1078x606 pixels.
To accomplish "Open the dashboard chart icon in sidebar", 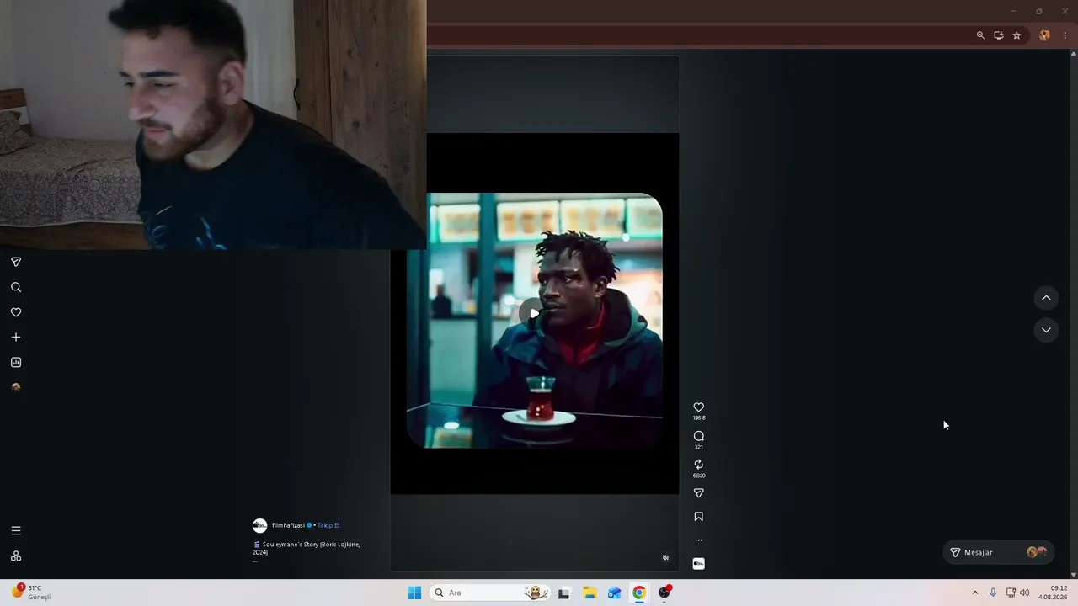I will pyautogui.click(x=16, y=362).
